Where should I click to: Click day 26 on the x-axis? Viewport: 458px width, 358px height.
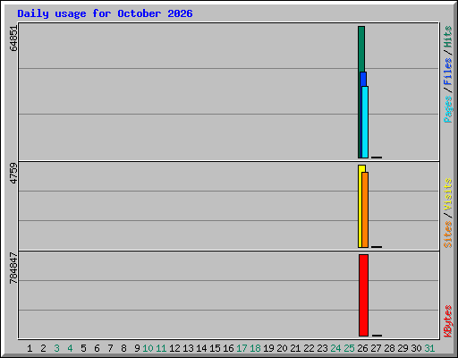(x=362, y=348)
